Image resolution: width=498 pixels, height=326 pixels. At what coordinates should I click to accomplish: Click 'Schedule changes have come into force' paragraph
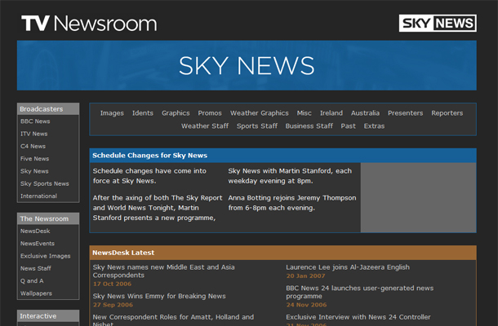click(149, 176)
